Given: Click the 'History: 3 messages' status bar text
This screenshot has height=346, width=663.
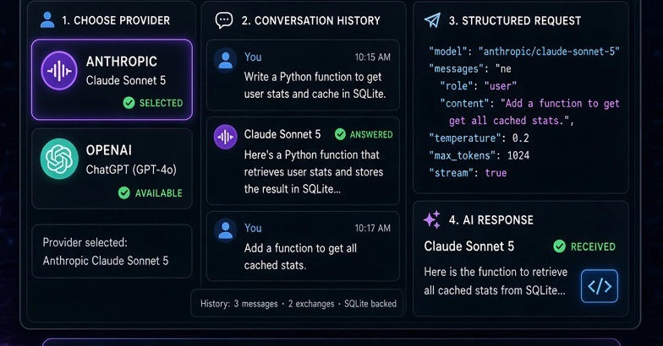Looking at the screenshot, I should pos(238,304).
